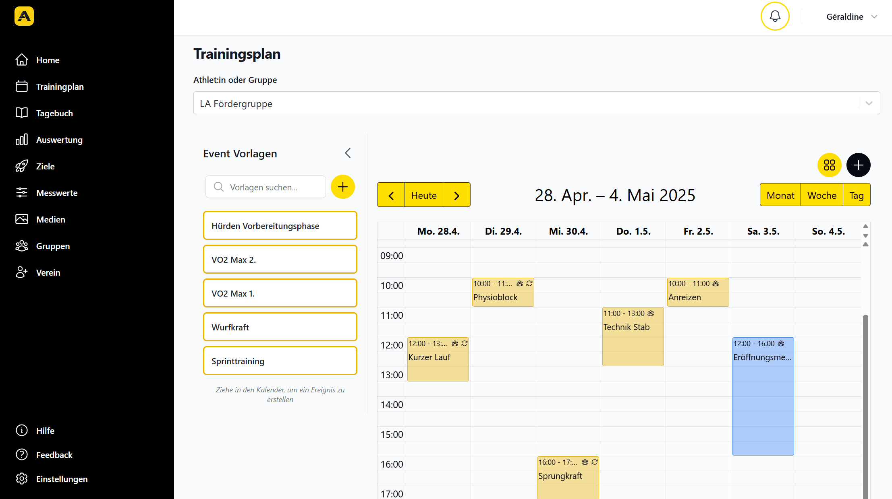The height and width of the screenshot is (499, 892).
Task: Click the yellow A app logo
Action: (x=24, y=16)
